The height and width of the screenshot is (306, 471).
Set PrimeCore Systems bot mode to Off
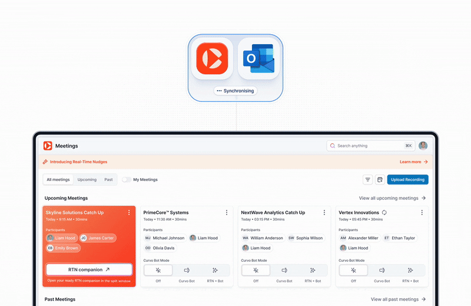pos(158,270)
